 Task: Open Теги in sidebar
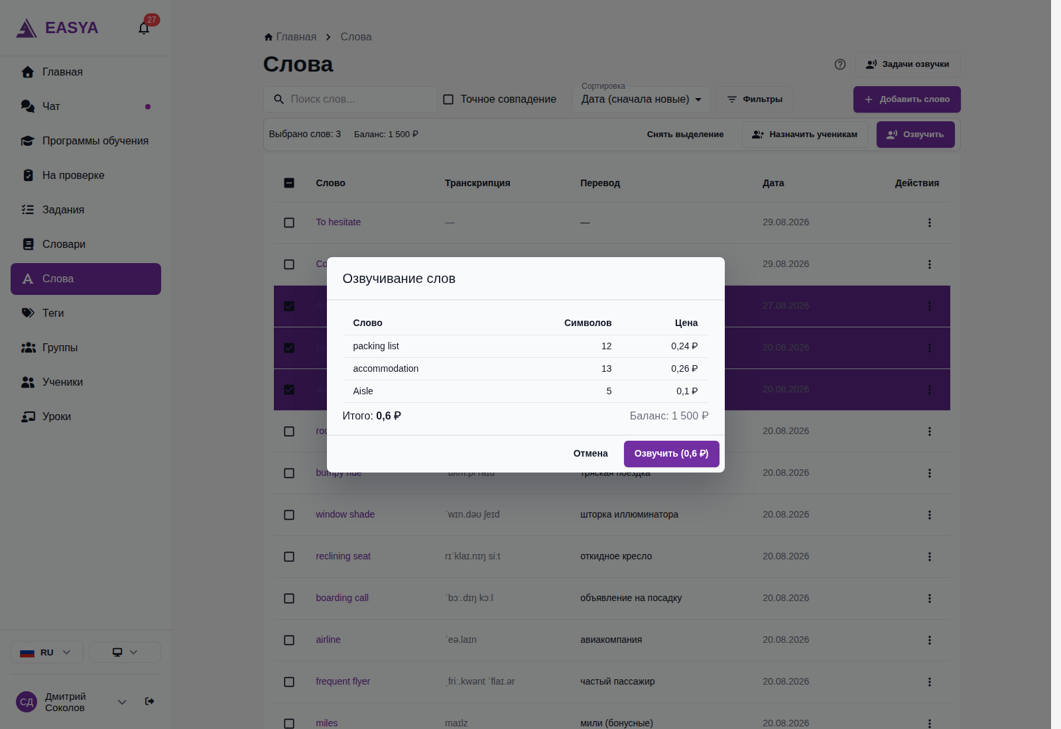86,313
